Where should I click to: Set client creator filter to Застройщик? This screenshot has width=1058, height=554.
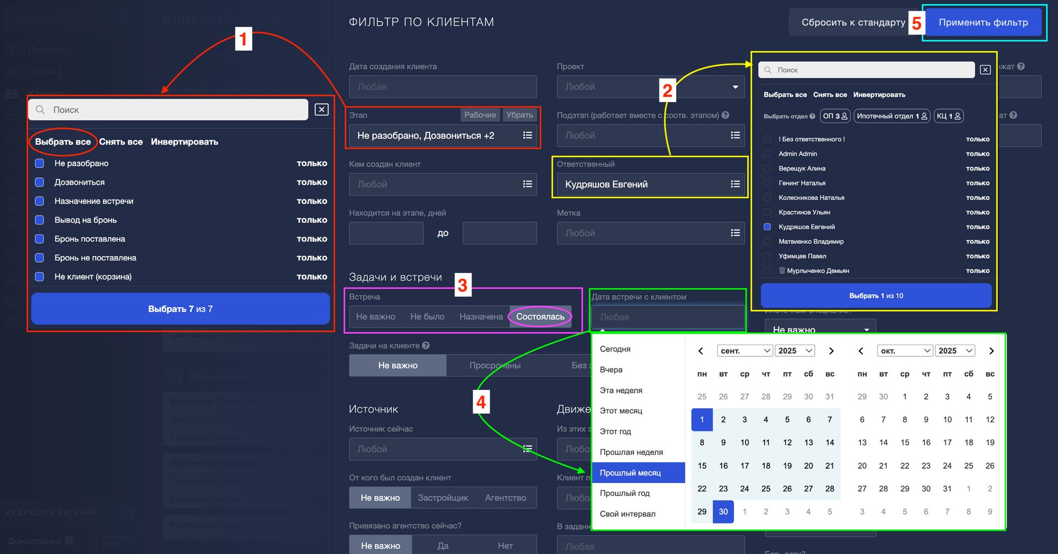point(443,497)
